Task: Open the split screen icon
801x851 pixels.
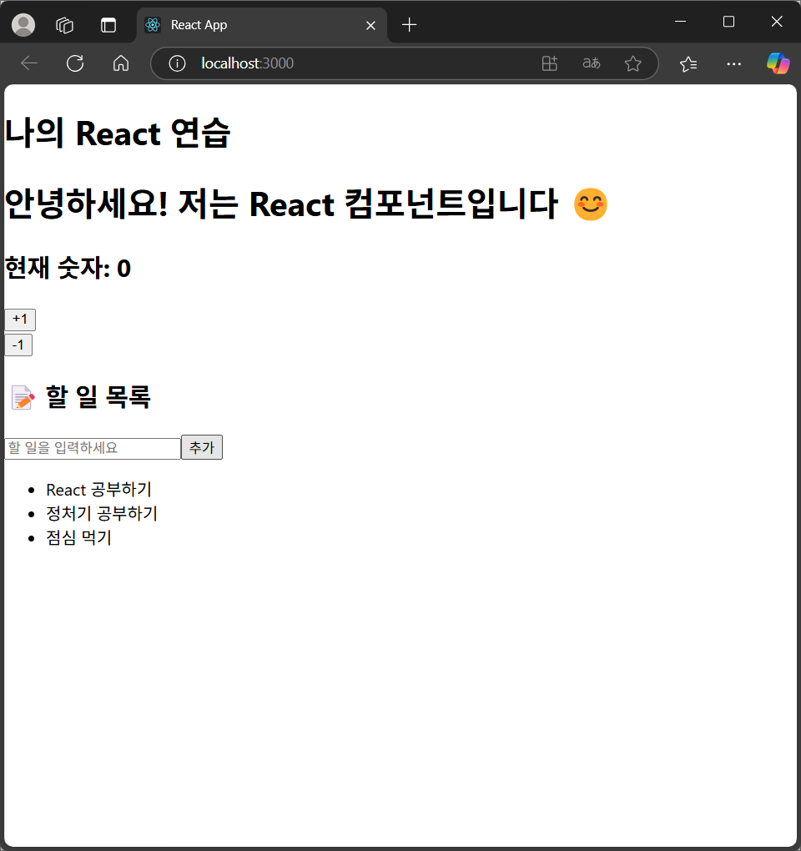Action: pos(550,63)
